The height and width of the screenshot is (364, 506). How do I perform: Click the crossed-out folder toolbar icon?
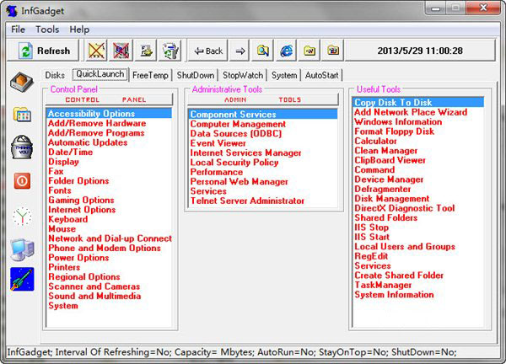[96, 51]
